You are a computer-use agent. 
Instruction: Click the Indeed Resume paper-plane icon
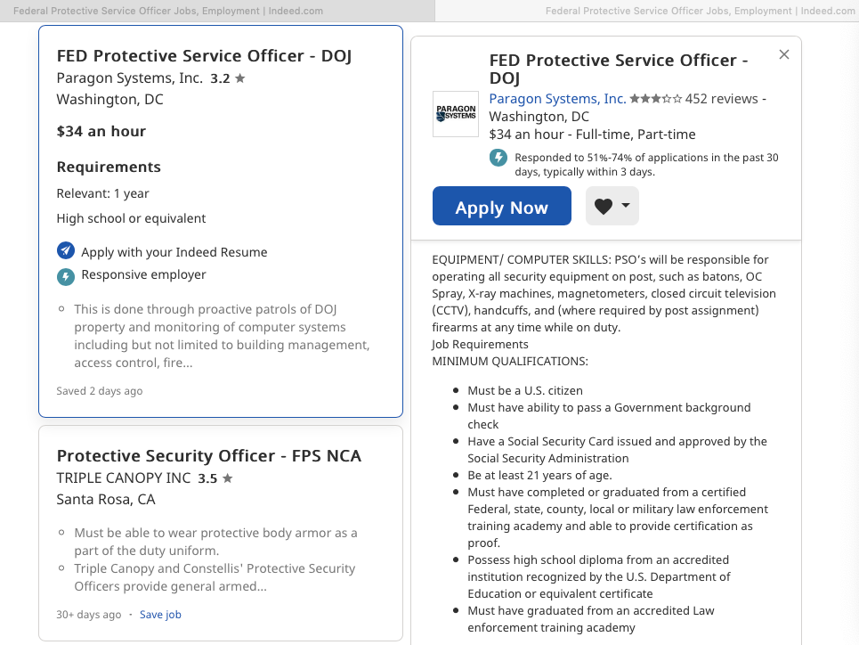pos(66,250)
